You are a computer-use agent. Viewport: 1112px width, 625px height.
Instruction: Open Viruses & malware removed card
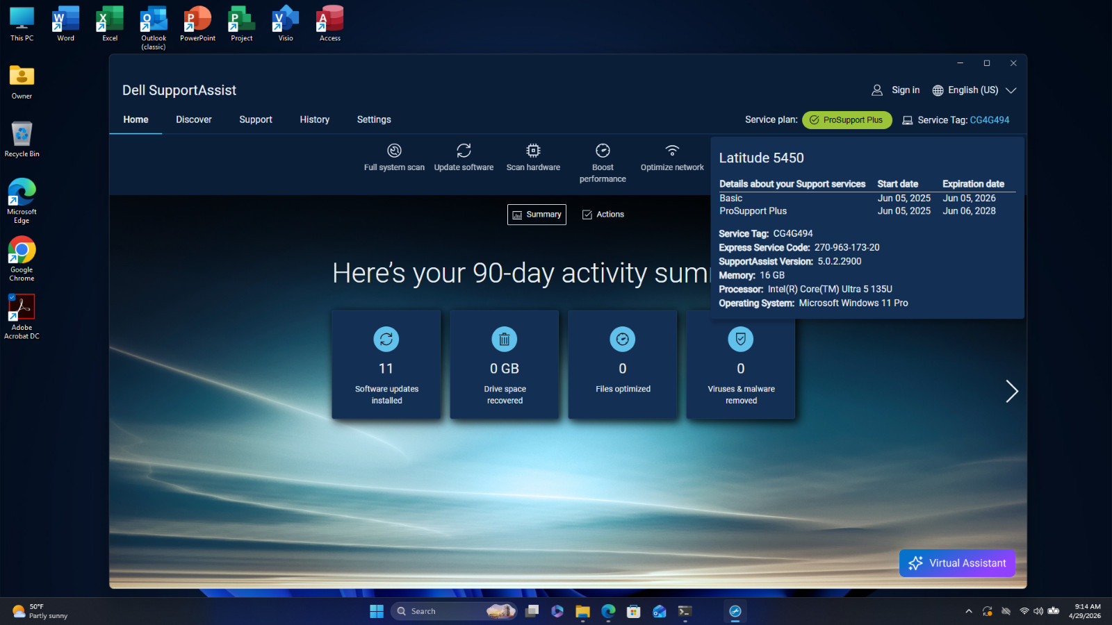(x=741, y=365)
